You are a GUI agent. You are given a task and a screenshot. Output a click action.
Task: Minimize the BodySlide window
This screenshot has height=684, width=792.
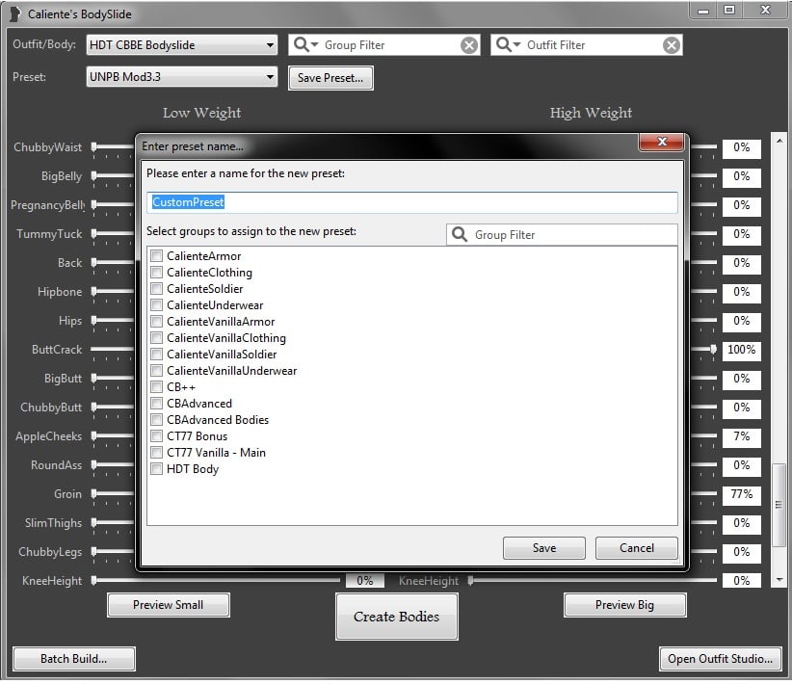coord(703,11)
